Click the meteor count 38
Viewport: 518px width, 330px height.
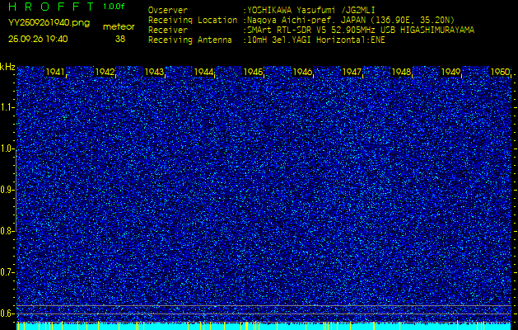120,39
